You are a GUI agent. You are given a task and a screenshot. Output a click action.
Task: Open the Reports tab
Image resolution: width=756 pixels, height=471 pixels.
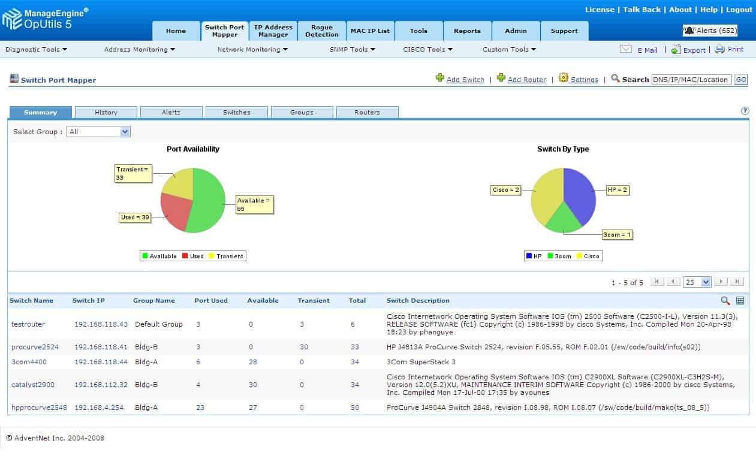467,31
